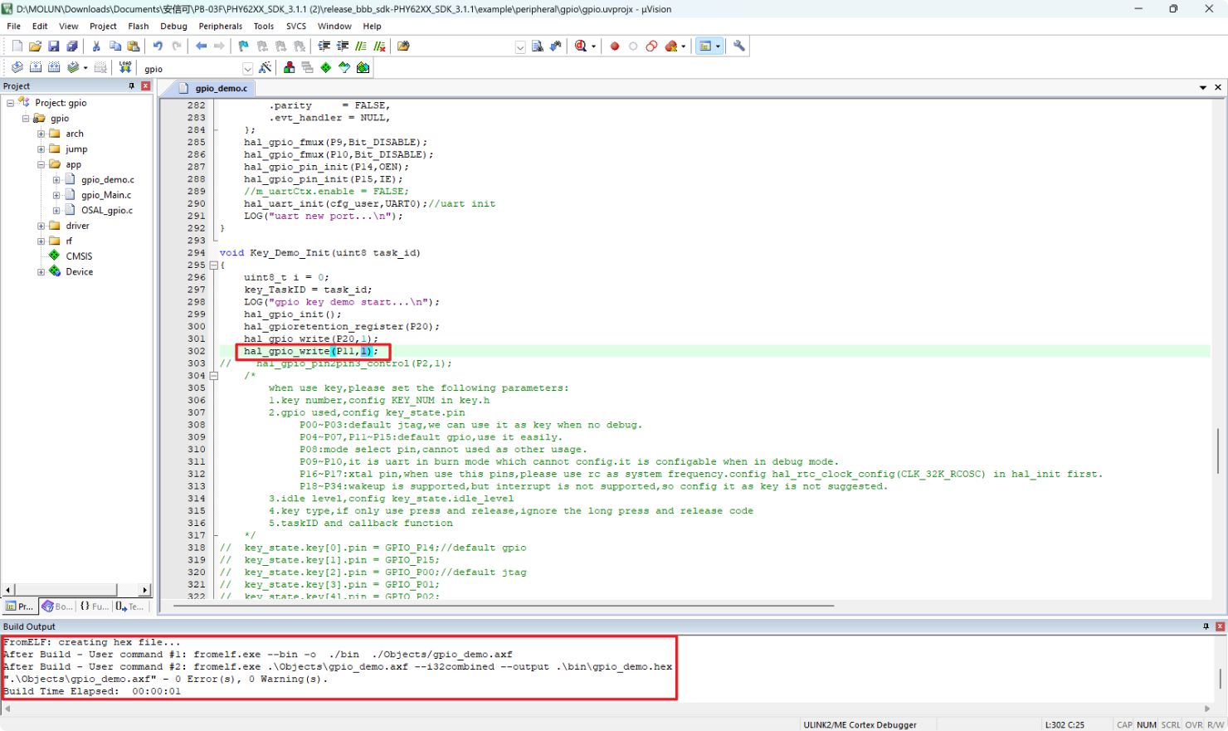
Task: Open the Pack Installer icon
Action: coord(363,68)
